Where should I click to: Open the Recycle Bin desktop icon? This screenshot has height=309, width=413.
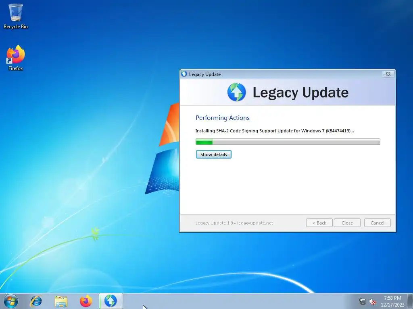(x=16, y=16)
